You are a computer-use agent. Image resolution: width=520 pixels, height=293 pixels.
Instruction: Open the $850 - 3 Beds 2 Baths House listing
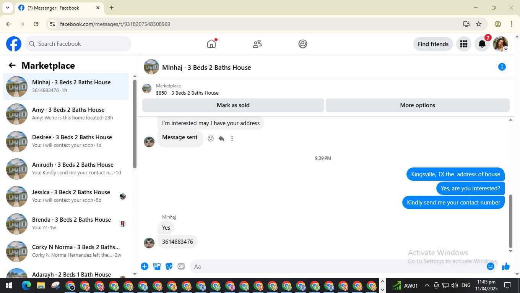(187, 93)
